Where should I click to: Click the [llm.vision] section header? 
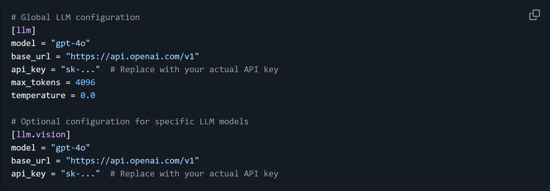tap(41, 135)
